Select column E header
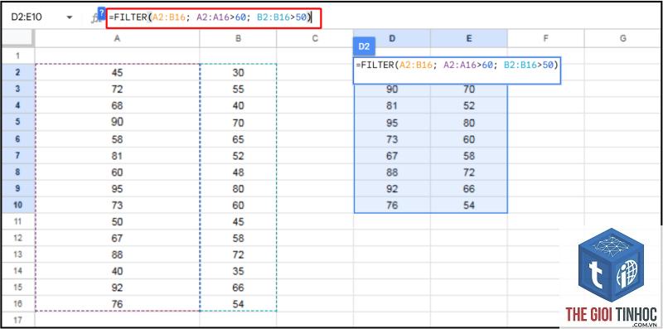663x329 pixels. (x=469, y=38)
